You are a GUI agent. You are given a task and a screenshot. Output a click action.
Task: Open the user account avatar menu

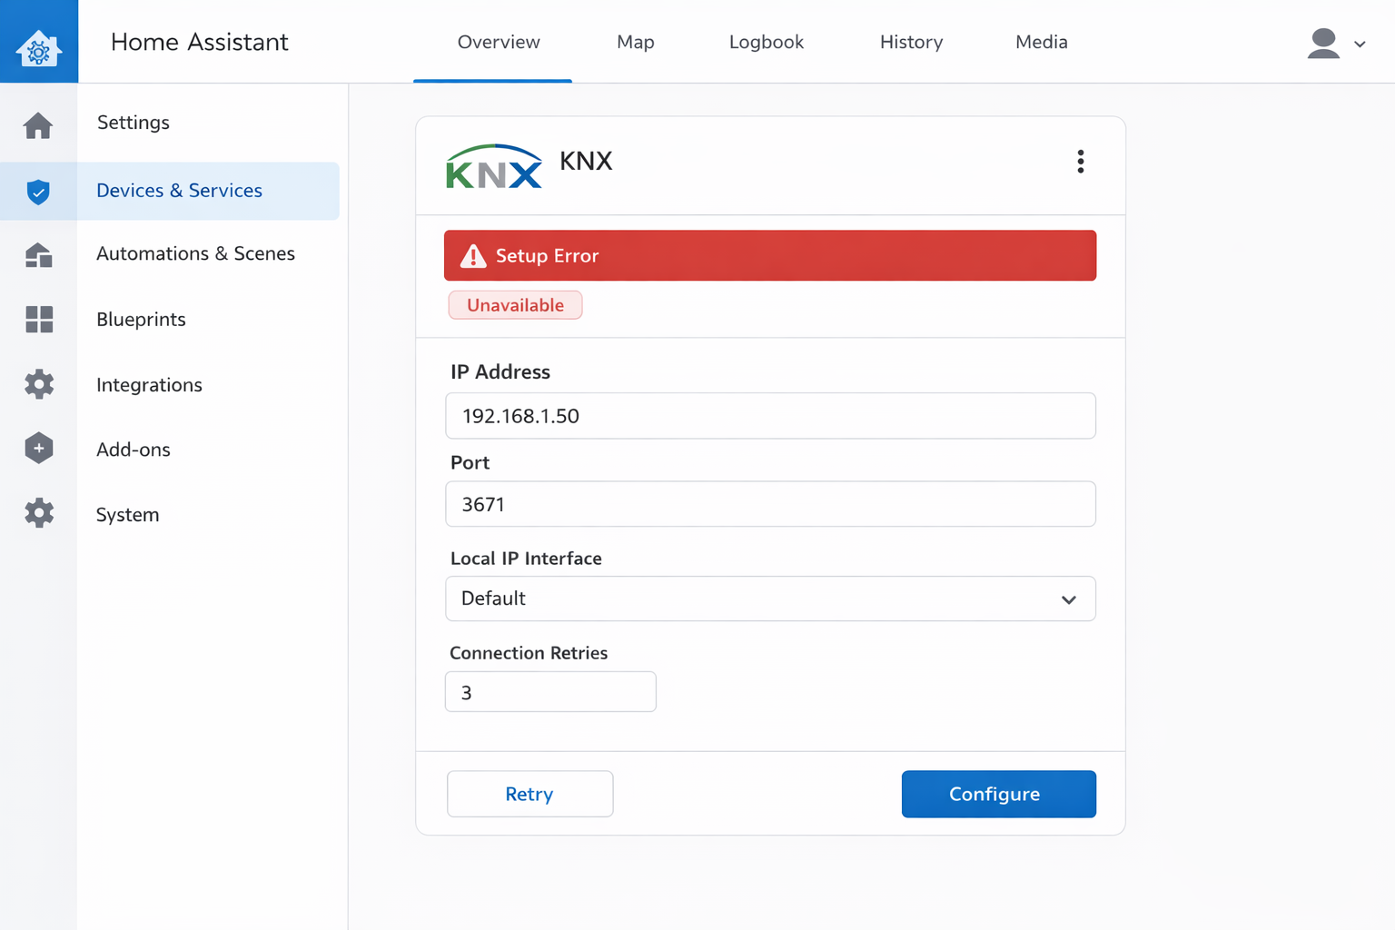1322,42
